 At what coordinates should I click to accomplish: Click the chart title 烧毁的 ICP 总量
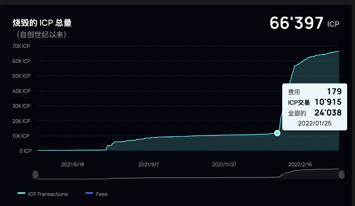(x=42, y=23)
